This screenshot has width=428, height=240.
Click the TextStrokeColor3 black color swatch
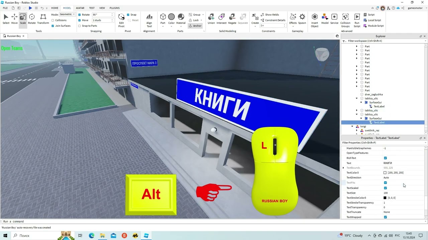385,198
